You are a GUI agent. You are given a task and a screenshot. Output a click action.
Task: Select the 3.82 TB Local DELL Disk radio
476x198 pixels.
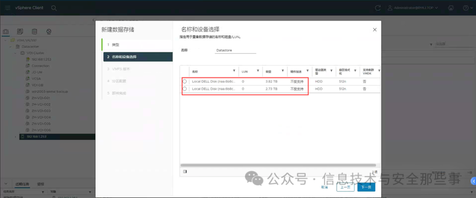click(x=185, y=81)
